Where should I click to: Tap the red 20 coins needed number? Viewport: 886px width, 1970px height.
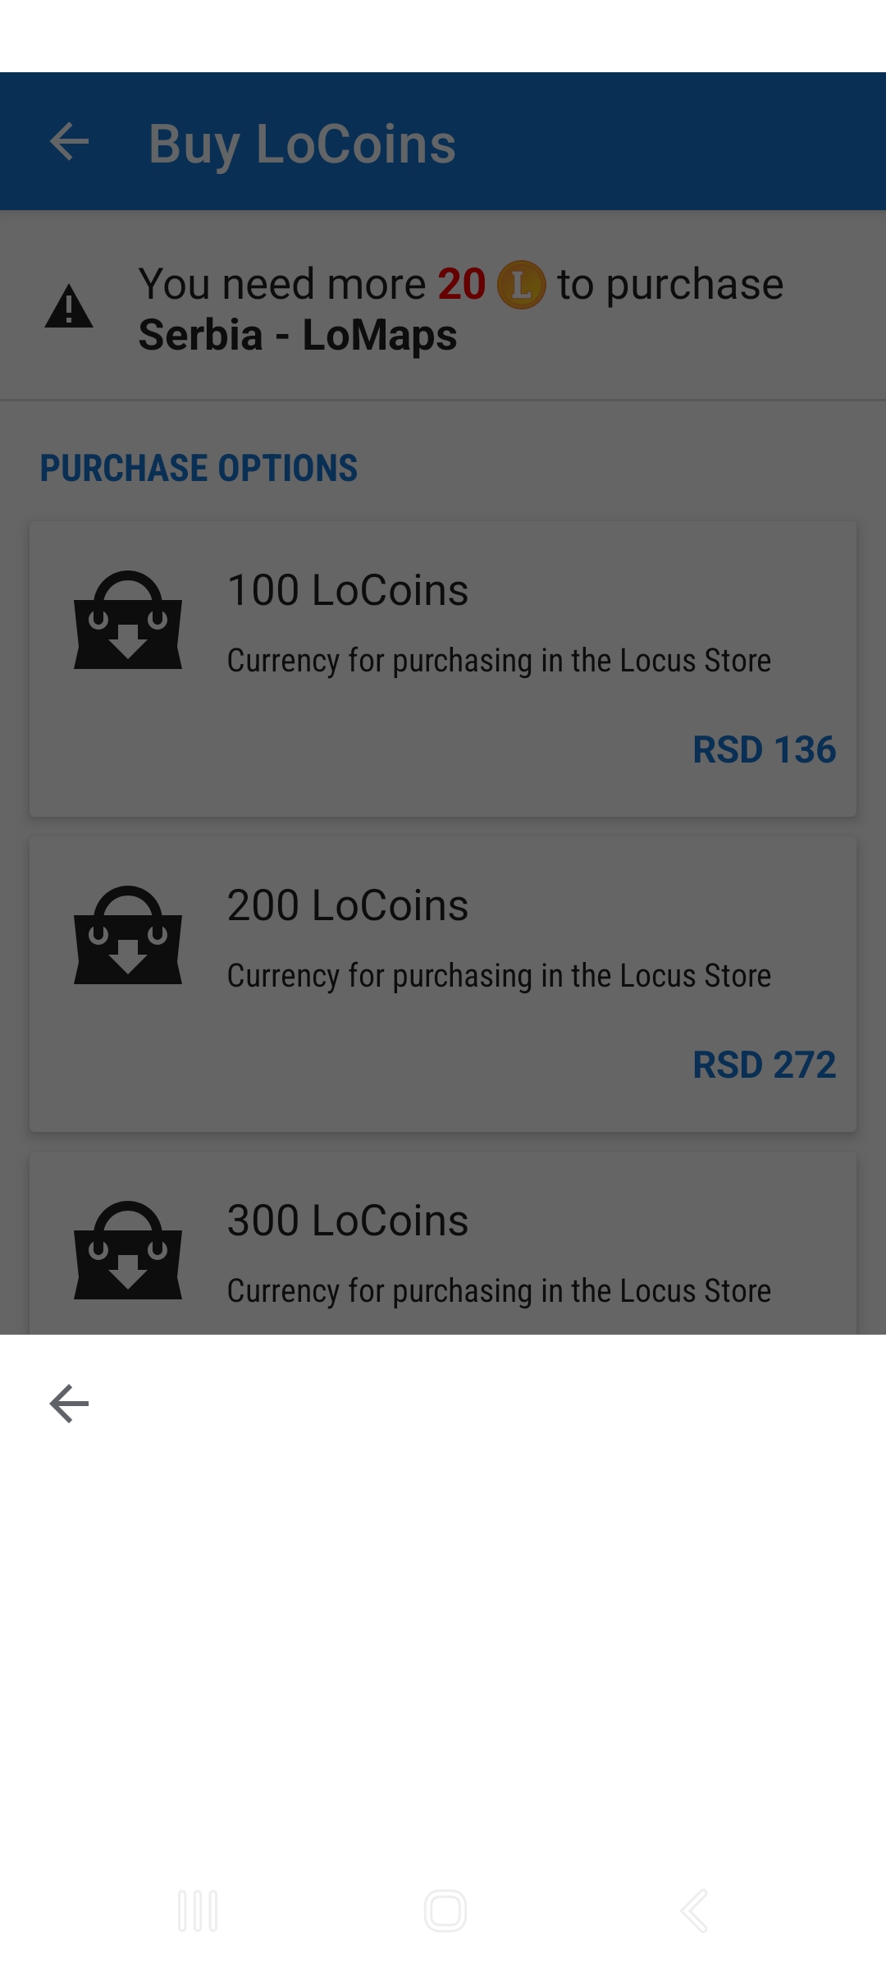click(x=461, y=285)
